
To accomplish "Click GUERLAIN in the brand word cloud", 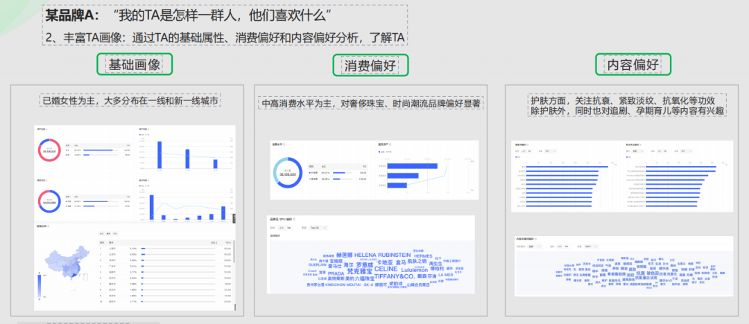I will [x=317, y=265].
